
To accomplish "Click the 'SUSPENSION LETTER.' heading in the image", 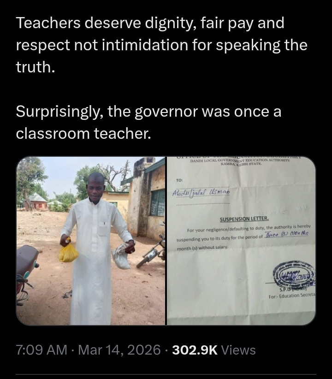I will [244, 219].
